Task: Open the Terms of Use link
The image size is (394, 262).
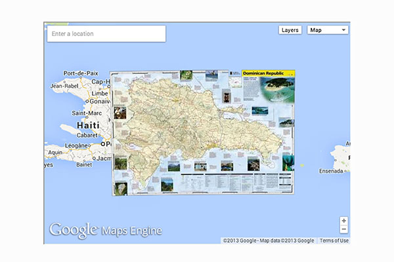Action: 334,240
